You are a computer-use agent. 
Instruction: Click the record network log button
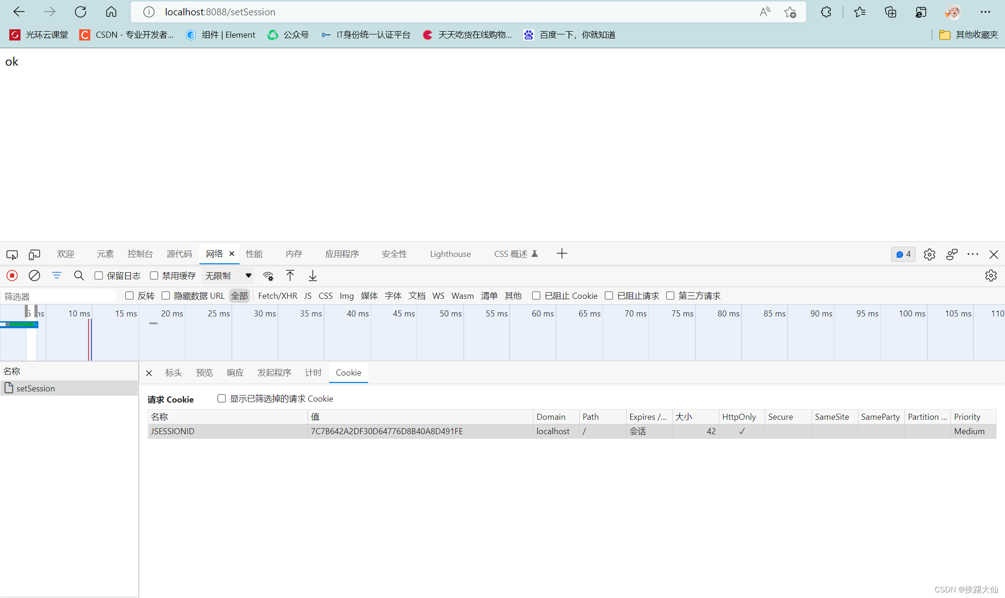point(12,275)
